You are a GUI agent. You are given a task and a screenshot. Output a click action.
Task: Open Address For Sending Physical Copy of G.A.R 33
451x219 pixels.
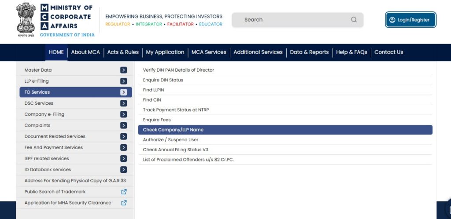[x=75, y=181]
